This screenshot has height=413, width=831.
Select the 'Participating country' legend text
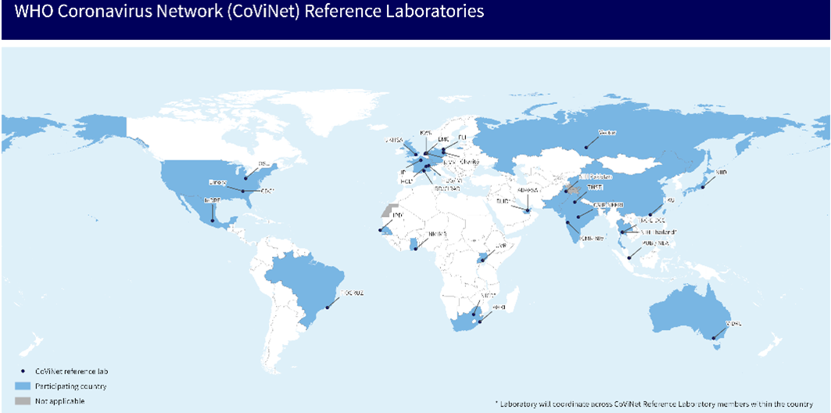[x=71, y=386]
